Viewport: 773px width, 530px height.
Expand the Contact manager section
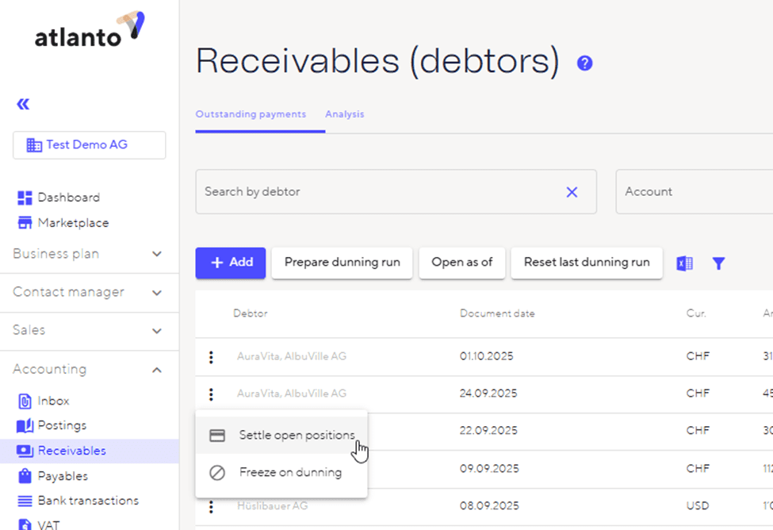(x=156, y=293)
